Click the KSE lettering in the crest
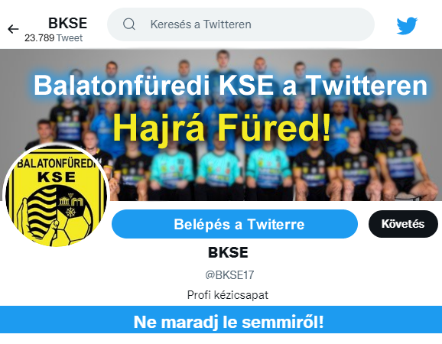 click(57, 177)
